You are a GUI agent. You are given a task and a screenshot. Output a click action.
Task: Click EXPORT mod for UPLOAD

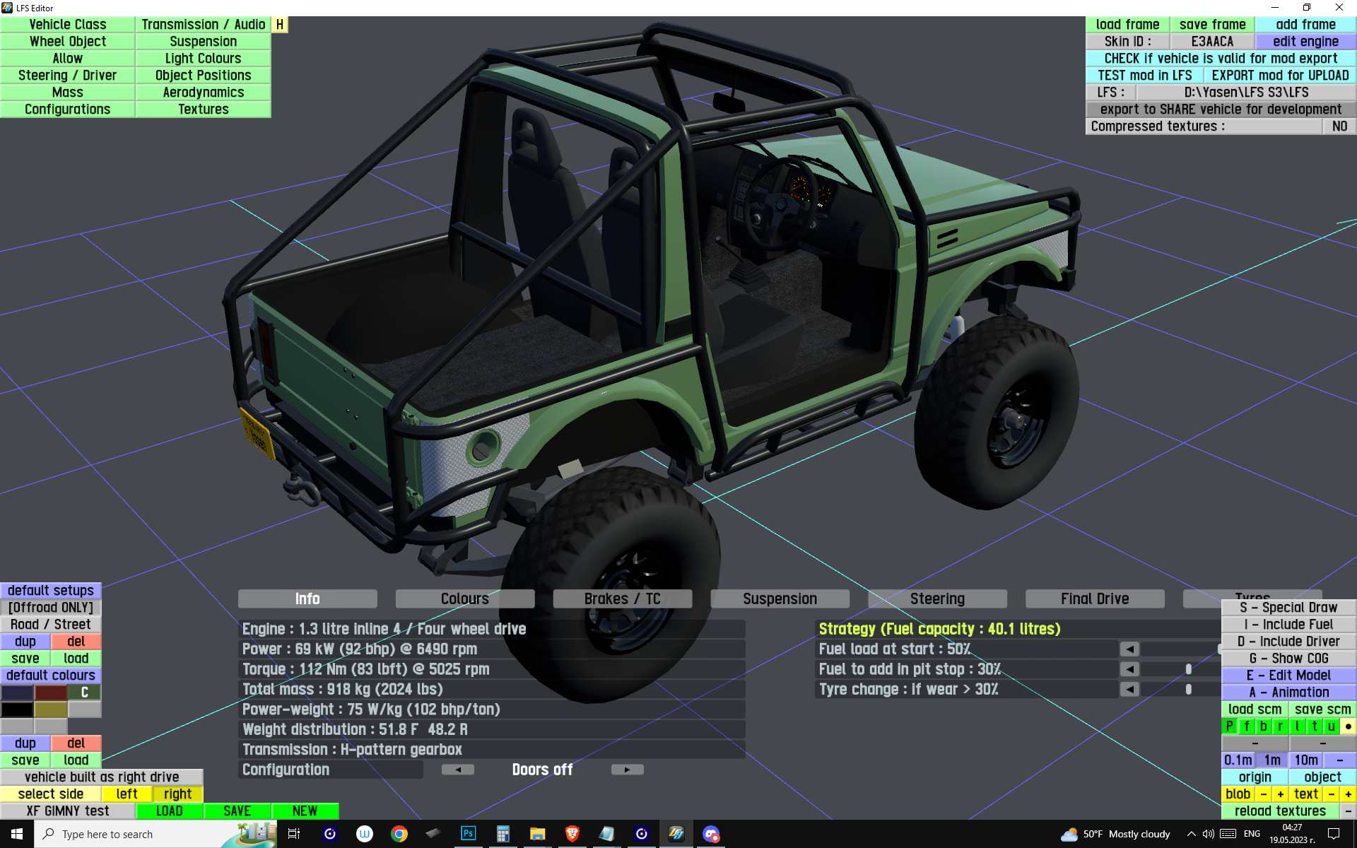click(1280, 76)
